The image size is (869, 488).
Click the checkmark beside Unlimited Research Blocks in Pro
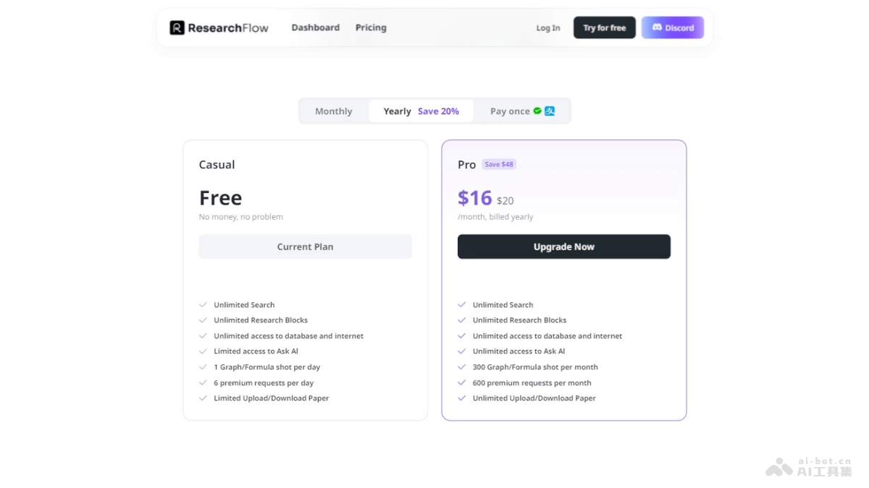(462, 320)
